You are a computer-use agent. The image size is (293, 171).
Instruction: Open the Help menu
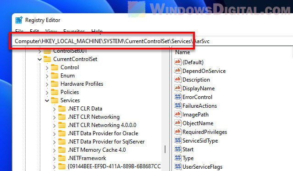coord(97,31)
